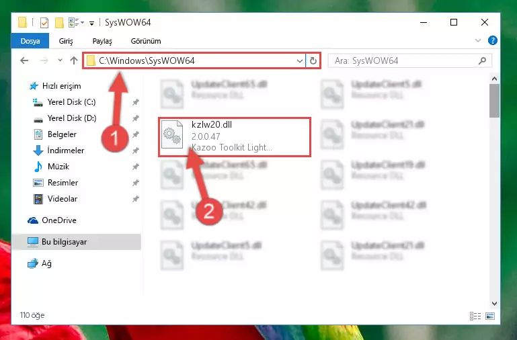Viewport: 517px width, 340px height.
Task: Click the folder icon in address bar
Action: pos(91,60)
